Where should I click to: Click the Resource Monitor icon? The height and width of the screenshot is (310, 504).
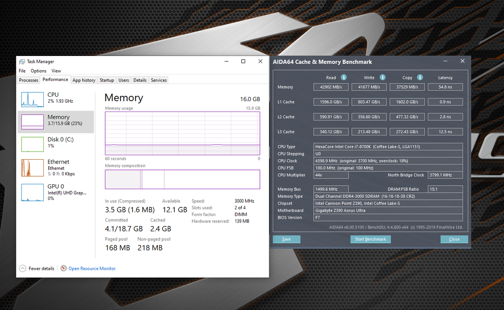pos(63,268)
